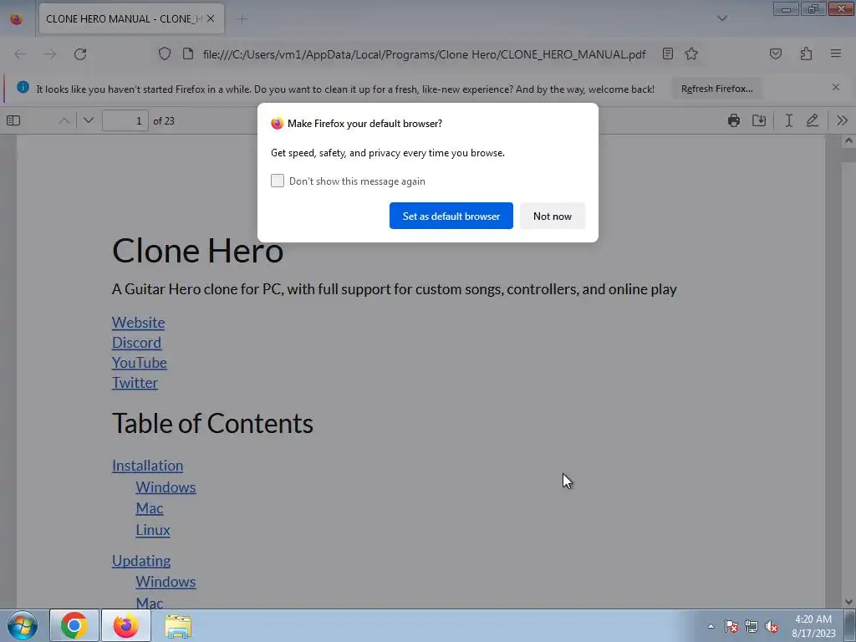Click the scrollbar down arrow
The image size is (856, 642).
848,602
